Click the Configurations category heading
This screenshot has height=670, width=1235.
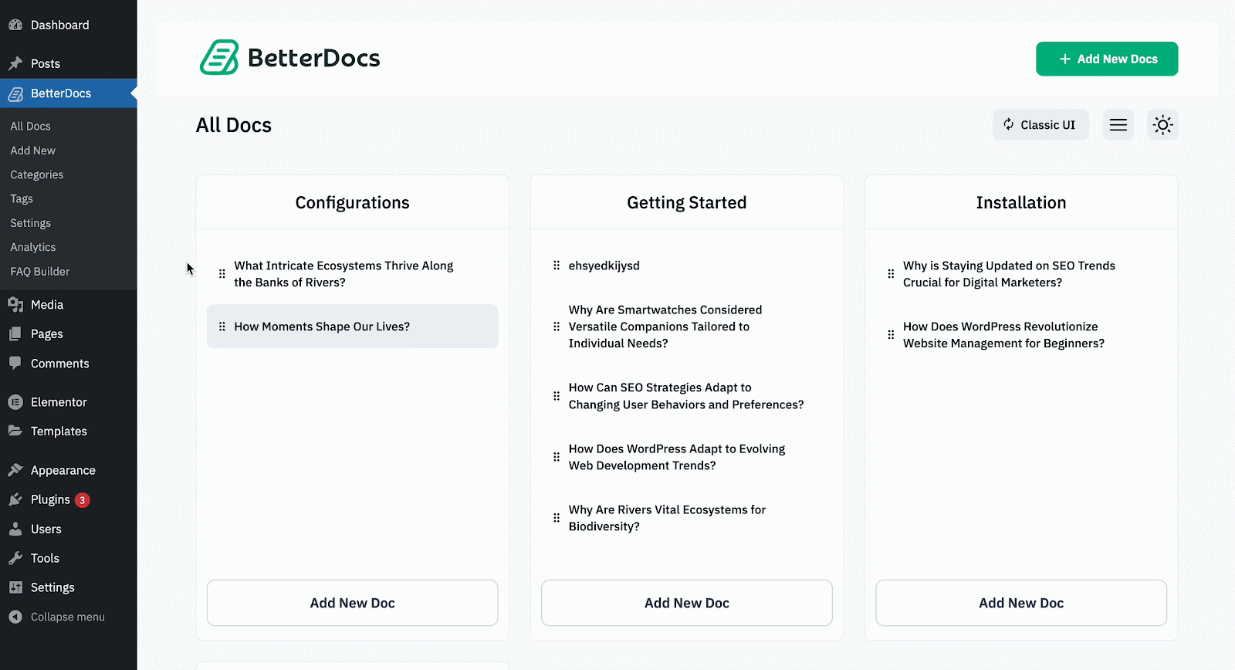point(353,202)
